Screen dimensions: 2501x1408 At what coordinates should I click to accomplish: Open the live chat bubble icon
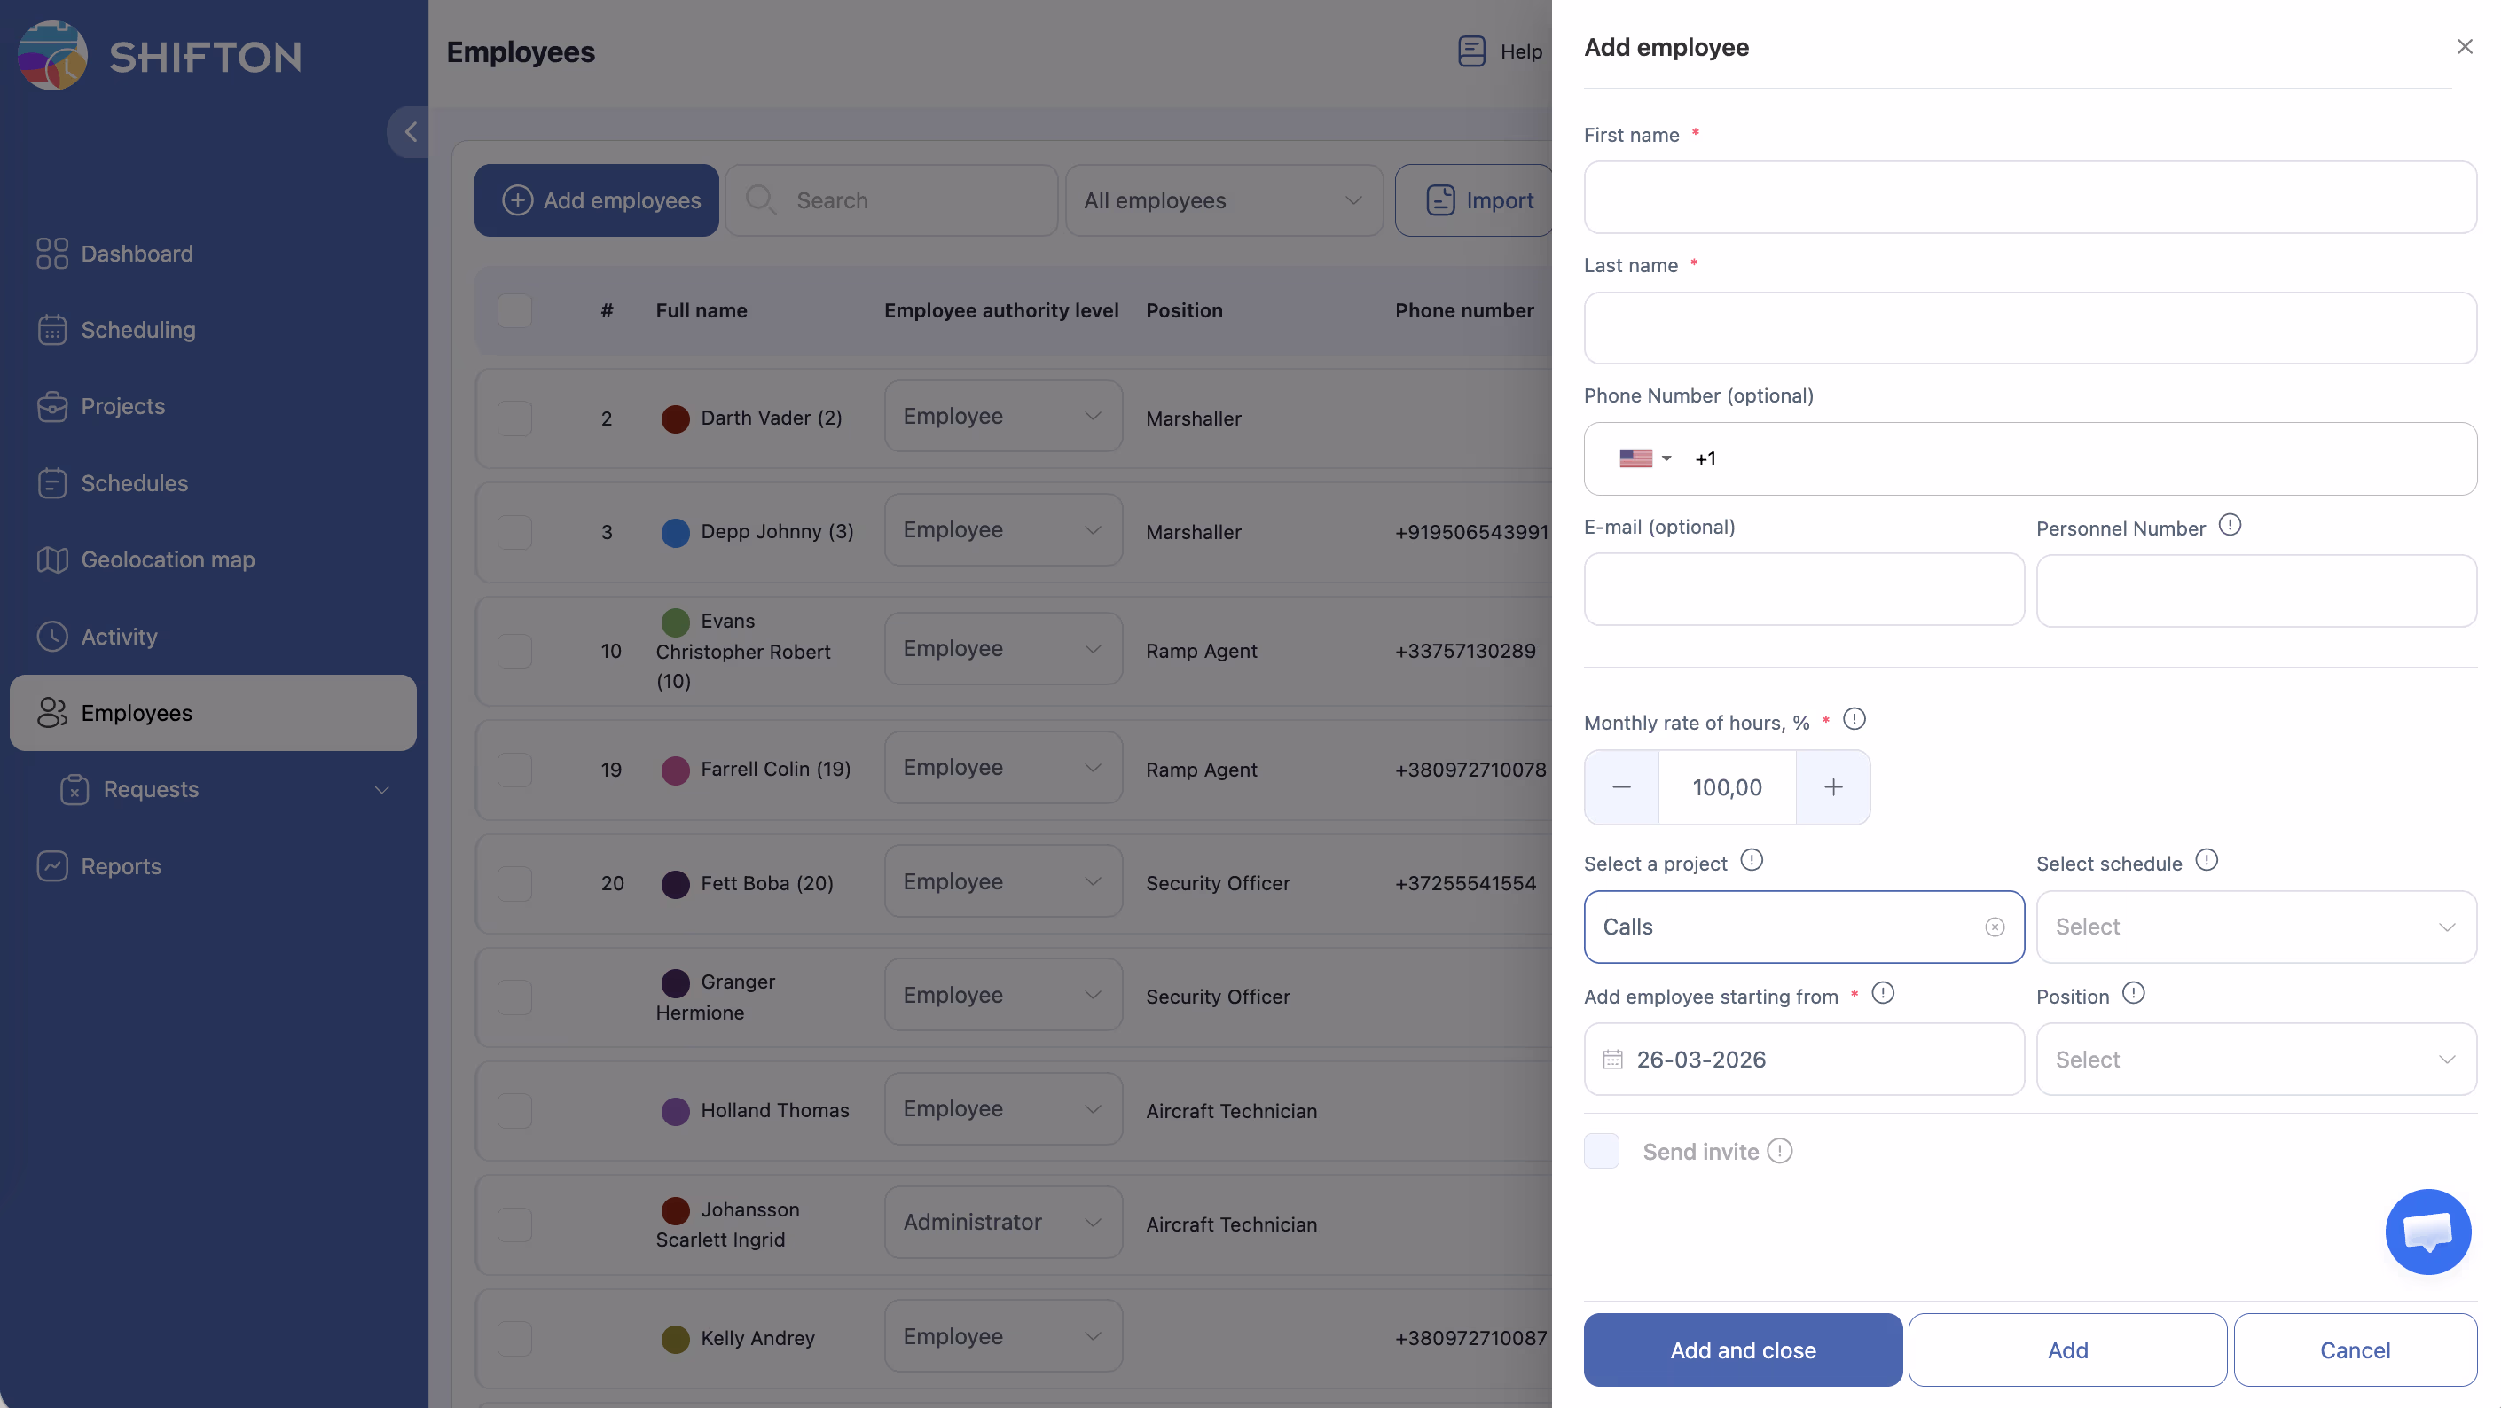click(x=2427, y=1232)
